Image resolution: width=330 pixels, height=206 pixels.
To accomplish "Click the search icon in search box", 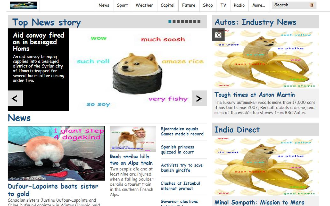I will [311, 5].
